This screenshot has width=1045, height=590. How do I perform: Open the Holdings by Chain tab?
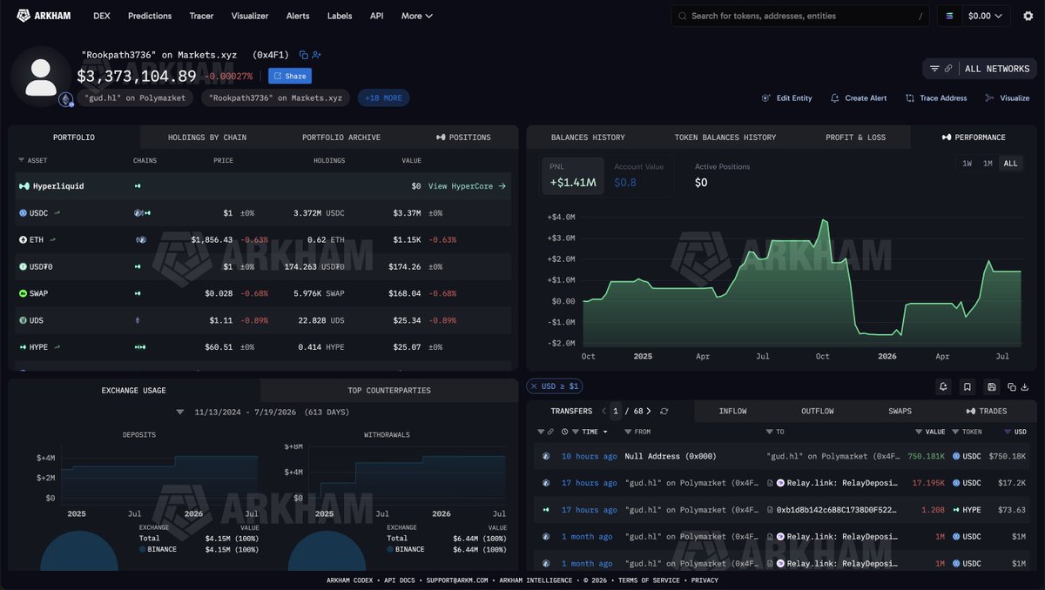(x=207, y=137)
